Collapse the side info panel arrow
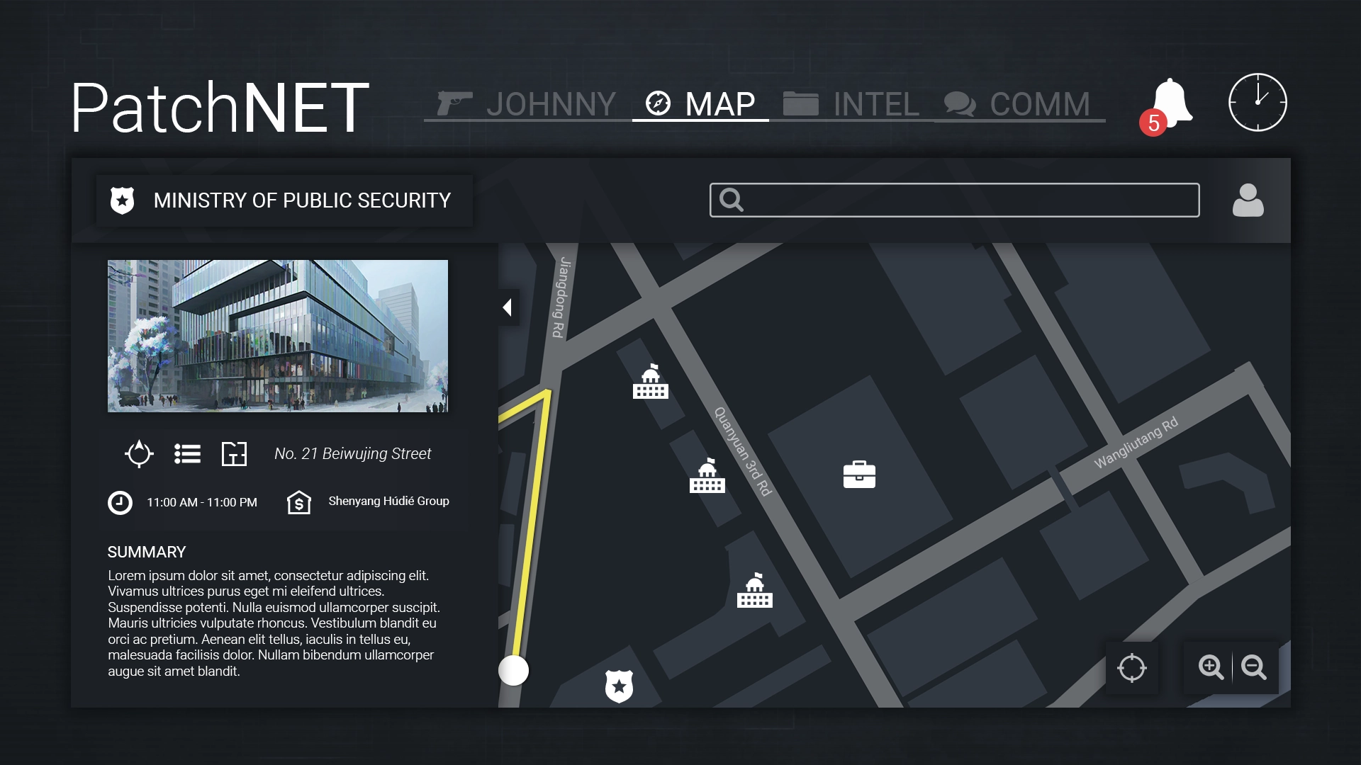 click(508, 307)
